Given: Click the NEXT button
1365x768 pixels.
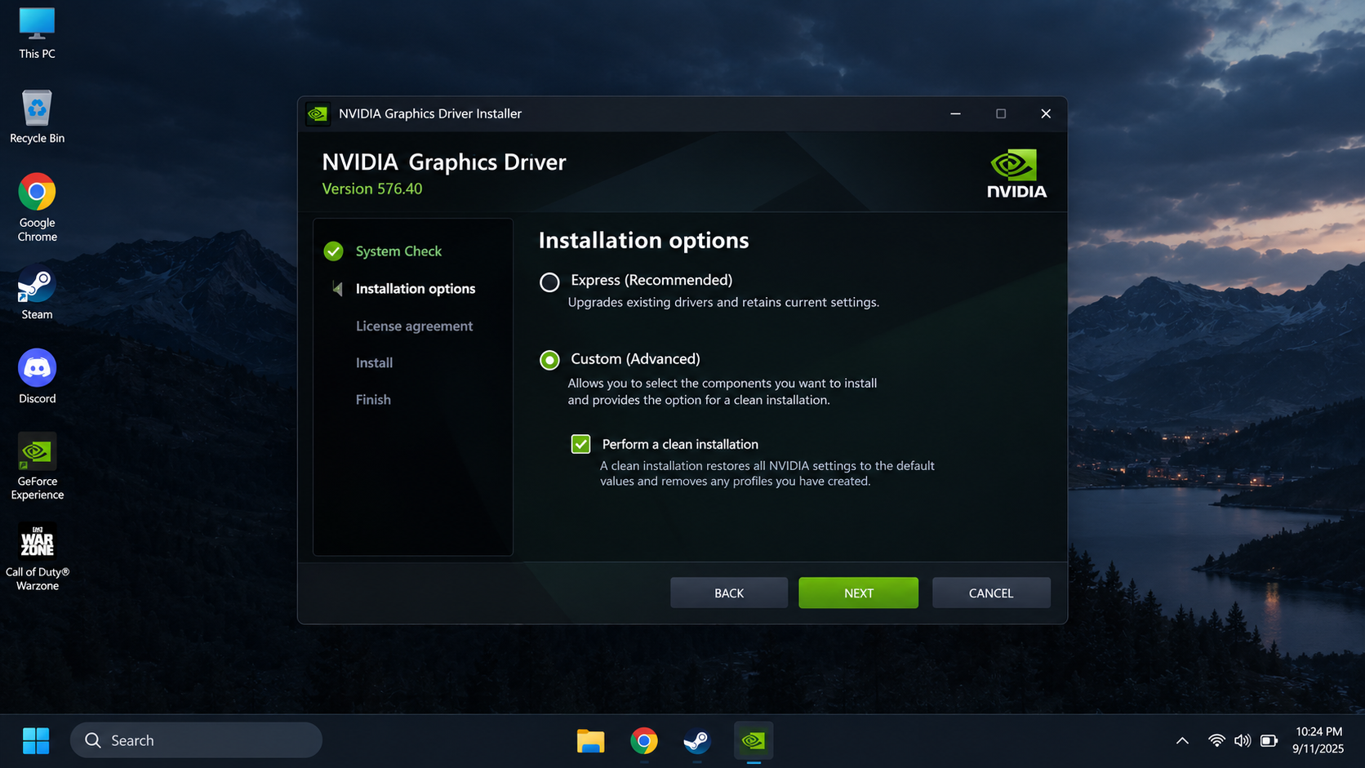Looking at the screenshot, I should pyautogui.click(x=858, y=593).
